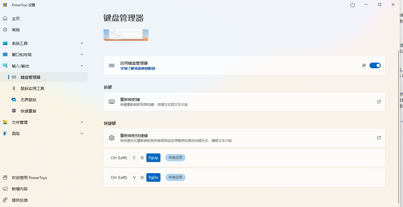Screen dimensions: 403x207
Task: Click gear icon in 重新映射快捷键 card
Action: click(112, 138)
